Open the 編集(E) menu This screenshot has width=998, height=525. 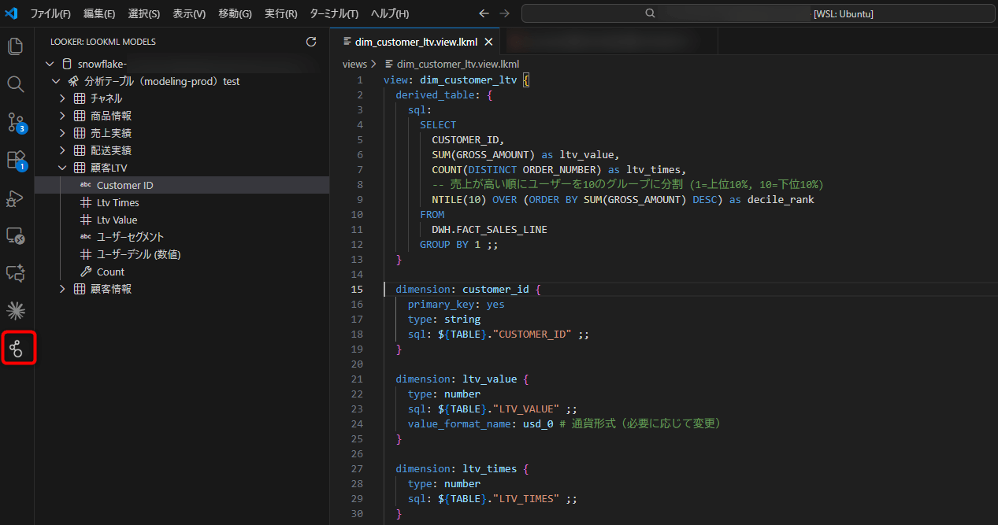coord(99,14)
